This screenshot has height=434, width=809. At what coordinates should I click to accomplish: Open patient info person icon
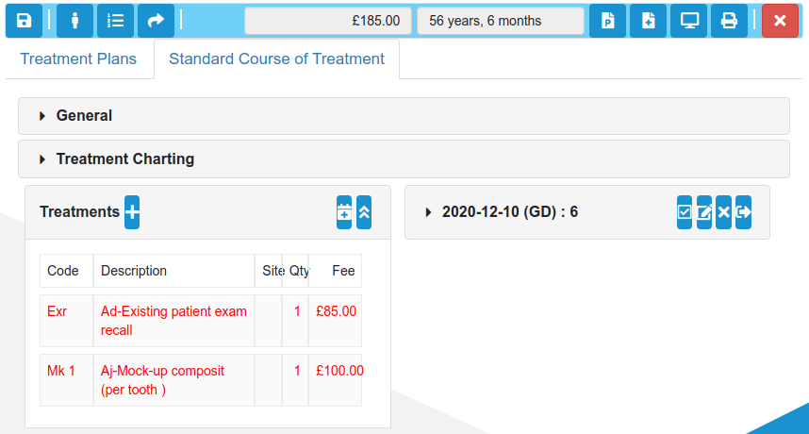click(x=74, y=21)
